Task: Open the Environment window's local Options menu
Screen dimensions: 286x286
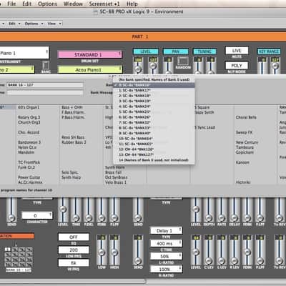Action: [34, 24]
